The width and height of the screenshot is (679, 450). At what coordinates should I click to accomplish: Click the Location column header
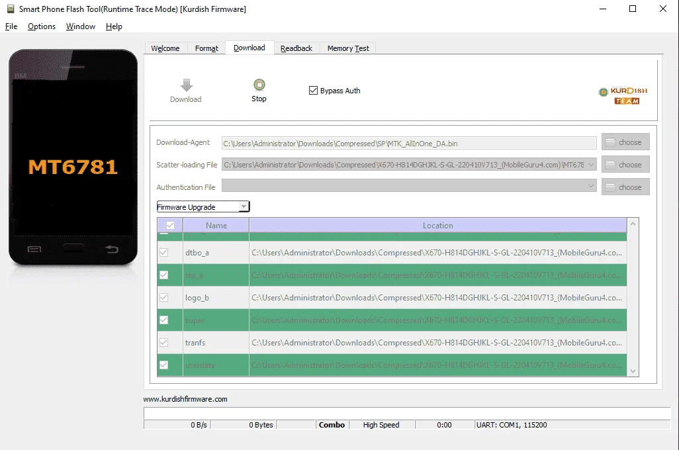coord(438,225)
